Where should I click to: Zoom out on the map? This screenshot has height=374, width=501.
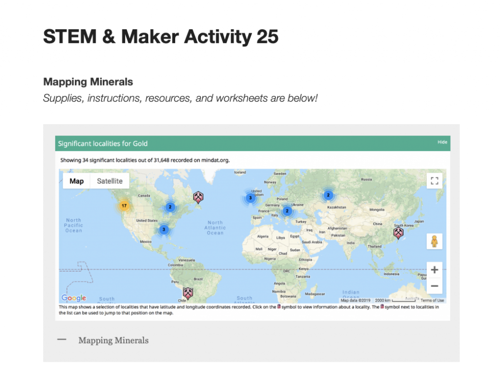click(x=434, y=286)
